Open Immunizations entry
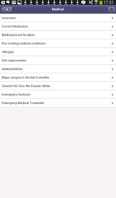 tap(58, 69)
